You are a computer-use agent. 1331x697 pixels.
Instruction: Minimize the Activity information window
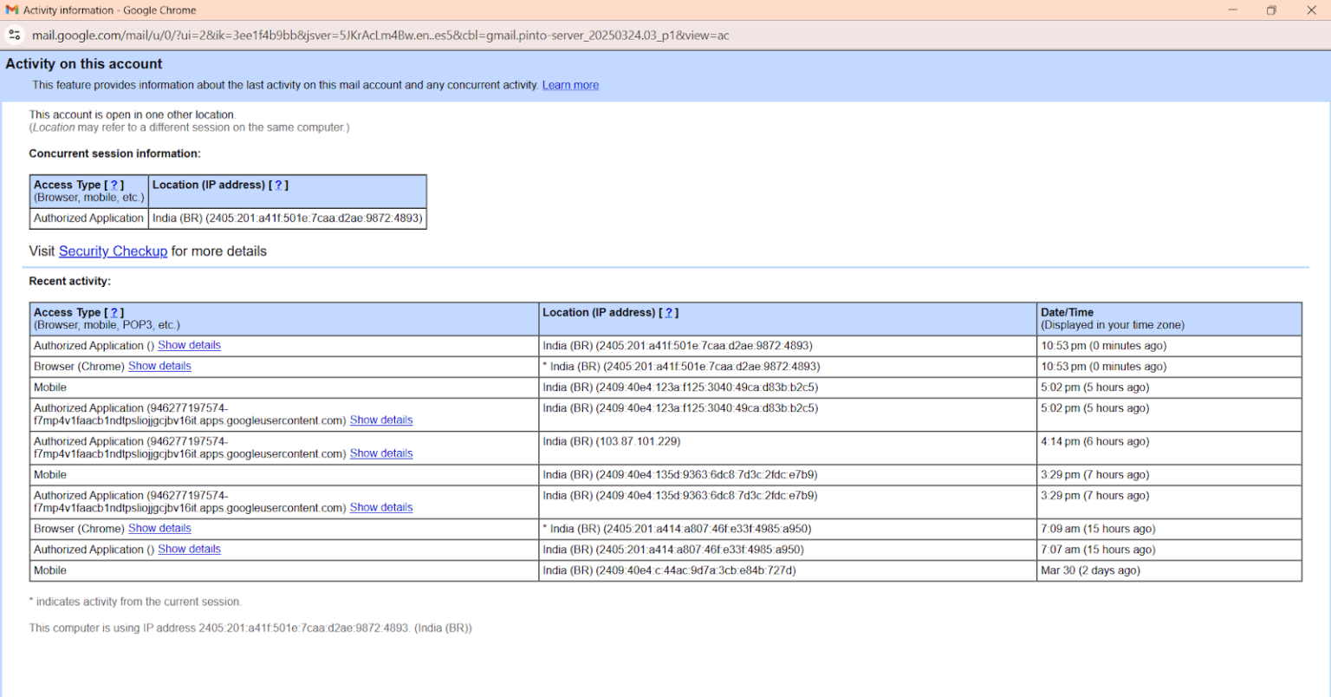click(1232, 10)
